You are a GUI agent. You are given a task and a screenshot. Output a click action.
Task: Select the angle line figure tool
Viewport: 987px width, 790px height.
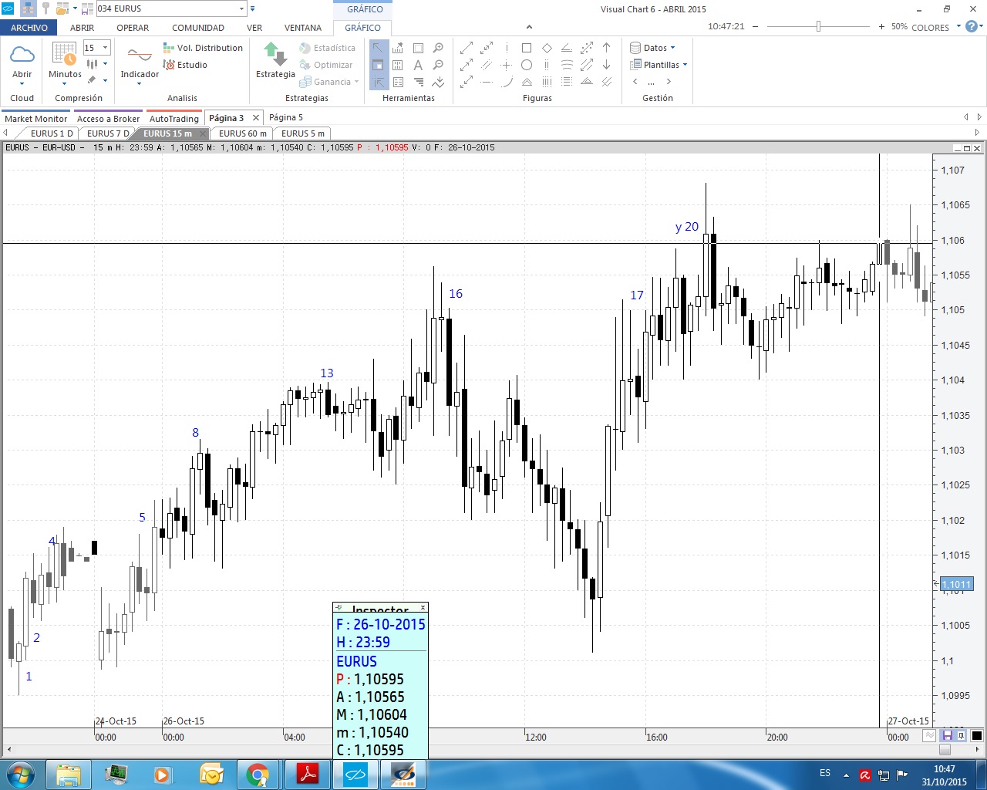coord(567,48)
